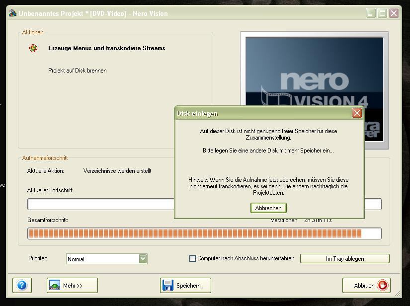
Task: Minimize the Nero Vision window
Action: [x=371, y=13]
